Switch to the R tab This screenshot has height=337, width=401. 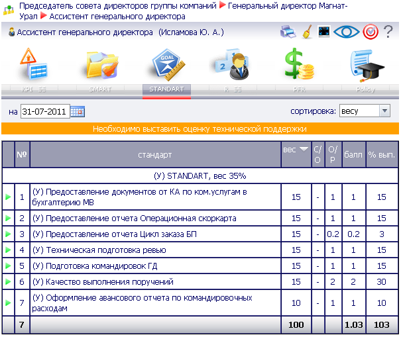(233, 89)
